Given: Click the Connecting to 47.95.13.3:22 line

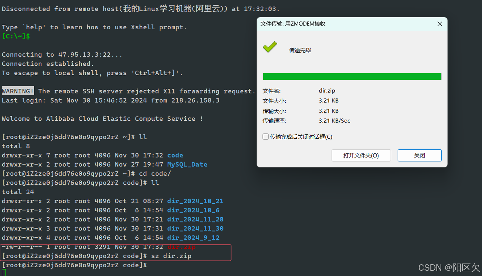Looking at the screenshot, I should (x=62, y=55).
